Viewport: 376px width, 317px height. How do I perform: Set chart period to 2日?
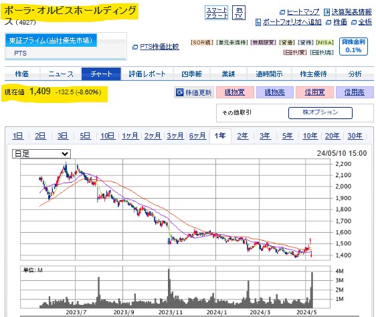(x=40, y=136)
